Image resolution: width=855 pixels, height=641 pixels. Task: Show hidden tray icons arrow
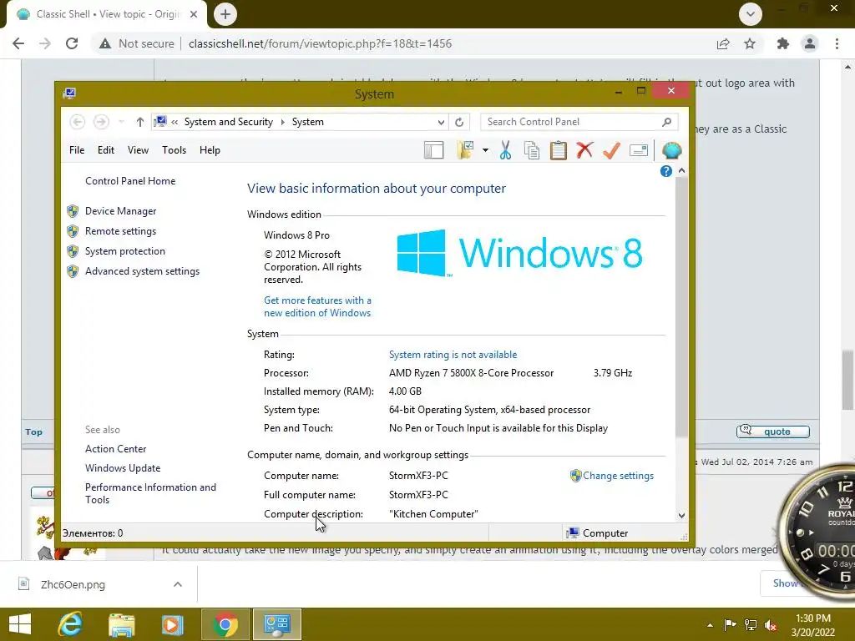pos(710,625)
